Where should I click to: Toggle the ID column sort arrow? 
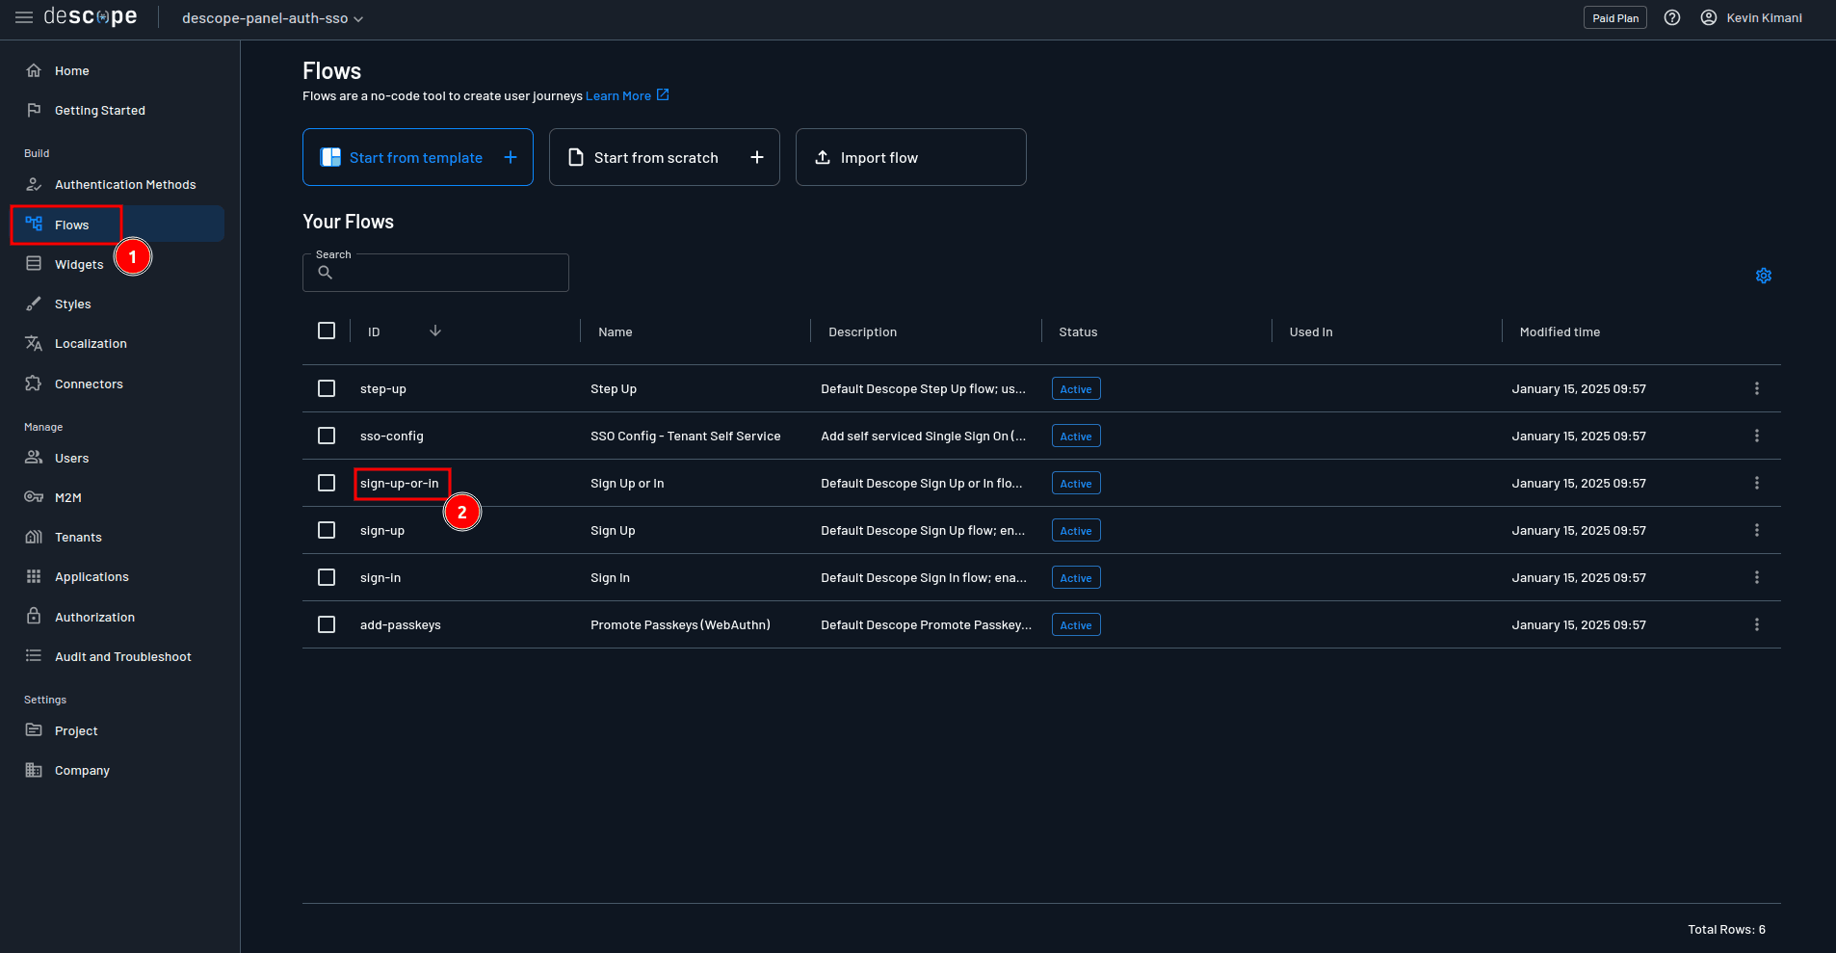pos(435,331)
